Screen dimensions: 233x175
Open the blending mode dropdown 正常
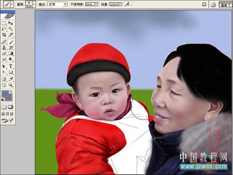pos(57,4)
